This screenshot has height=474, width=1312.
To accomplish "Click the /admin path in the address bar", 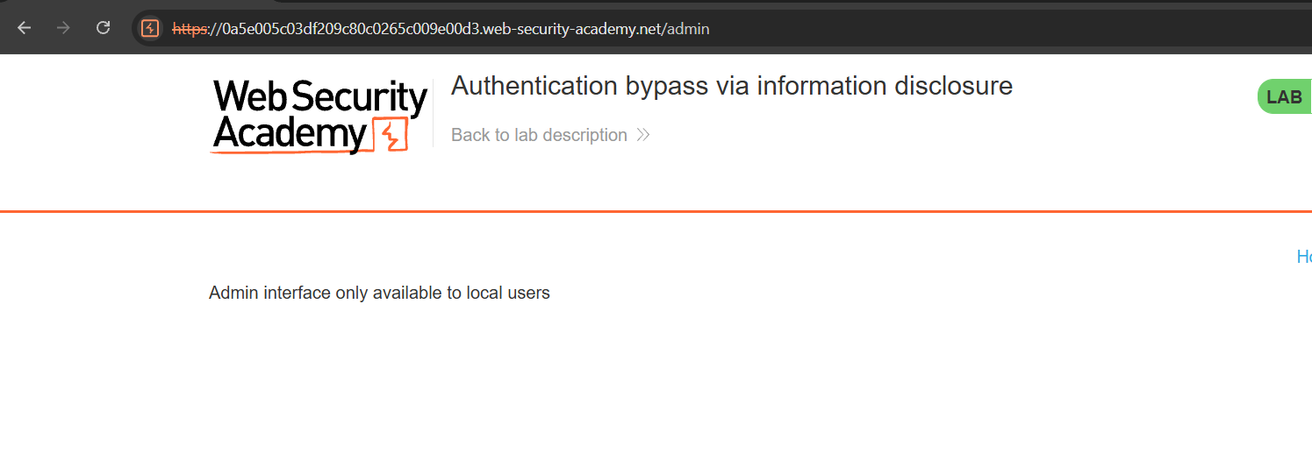I will coord(687,29).
